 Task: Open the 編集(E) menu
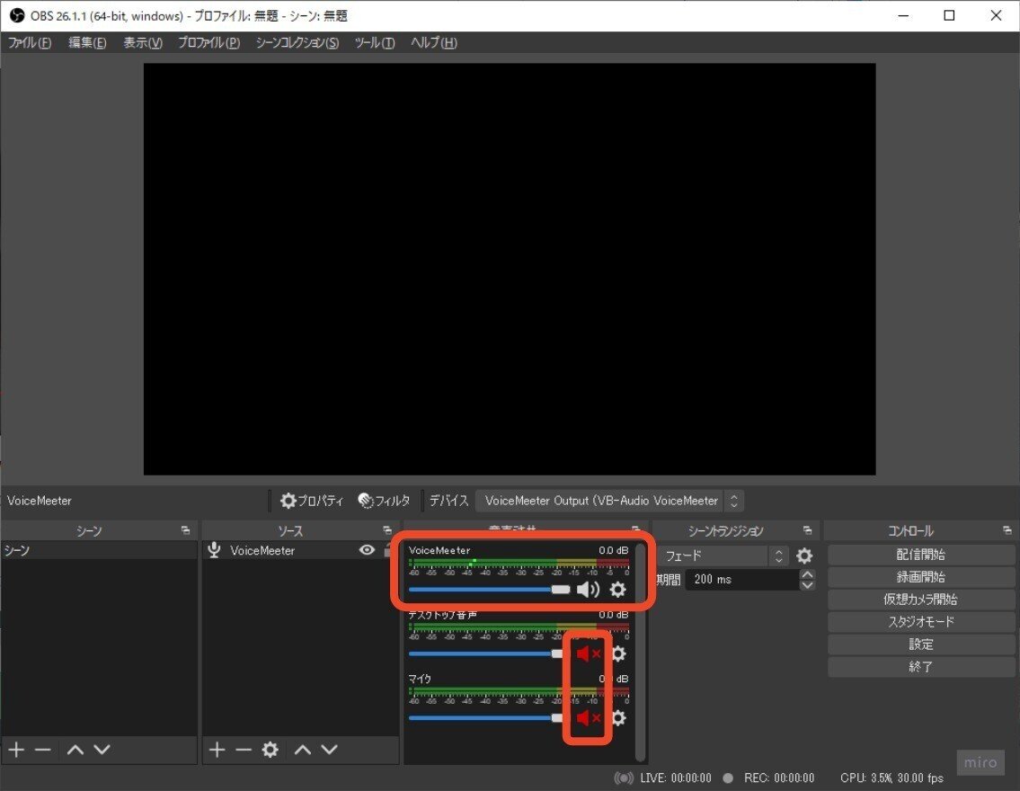[87, 43]
